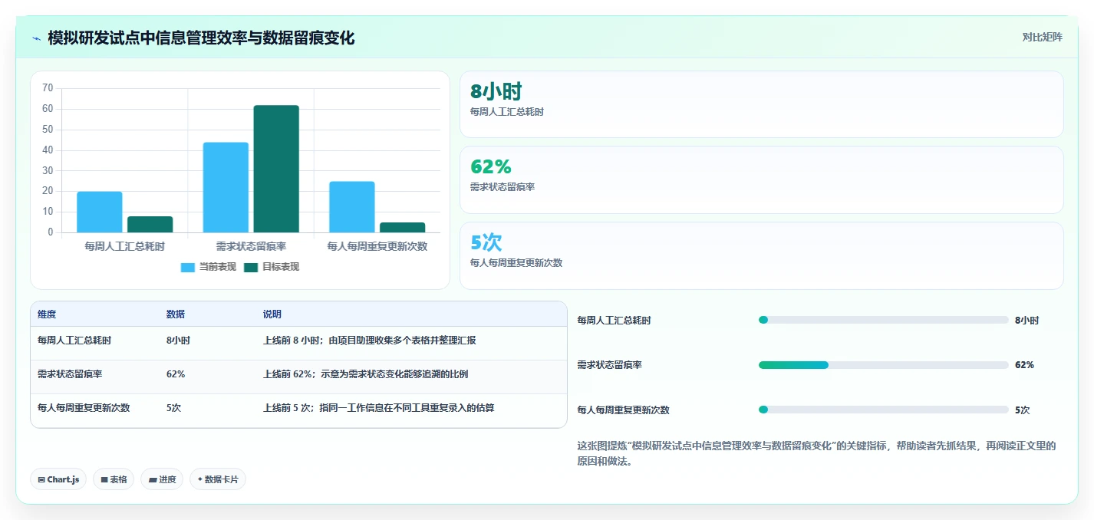The image size is (1094, 520).
Task: Click table cell 需求状态留痕率
Action: click(70, 374)
